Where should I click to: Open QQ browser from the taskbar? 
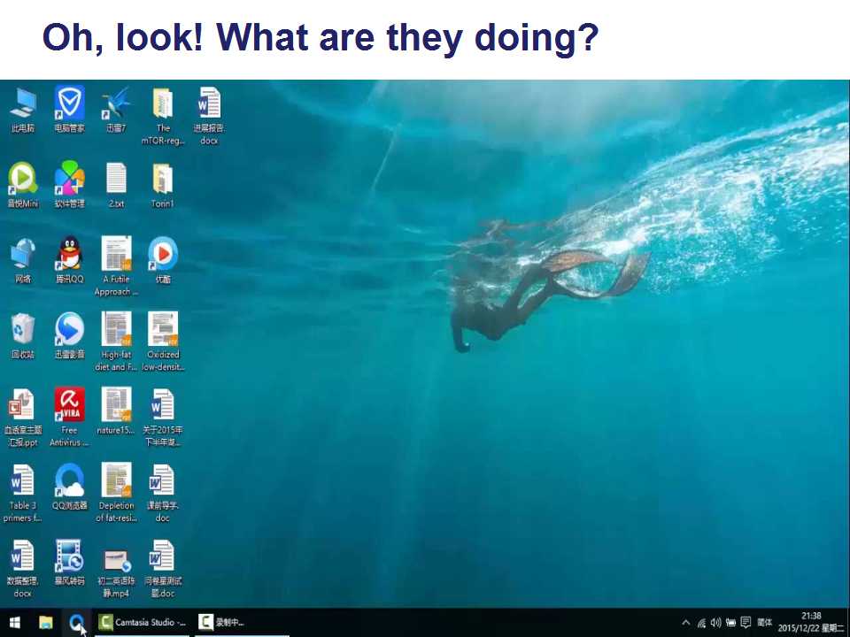pyautogui.click(x=76, y=623)
